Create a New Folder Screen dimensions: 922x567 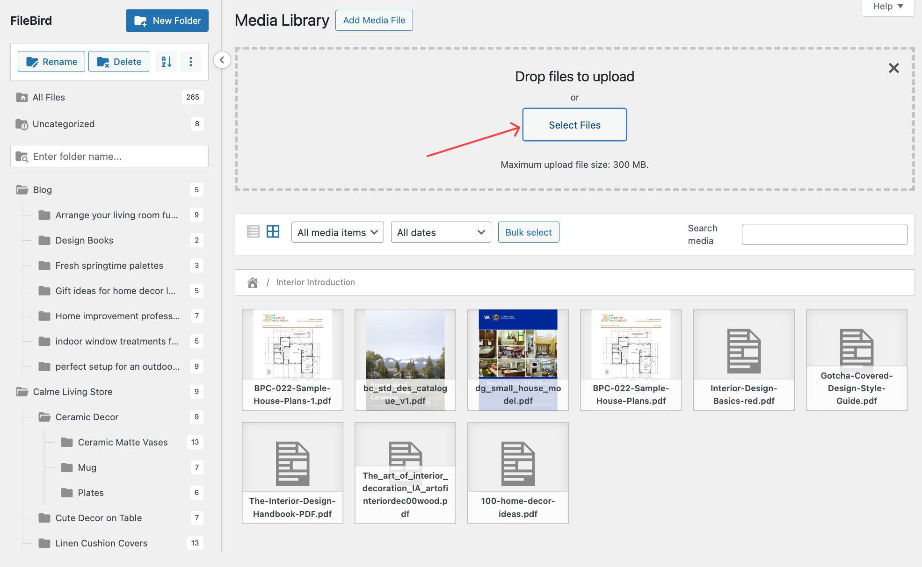pos(167,21)
